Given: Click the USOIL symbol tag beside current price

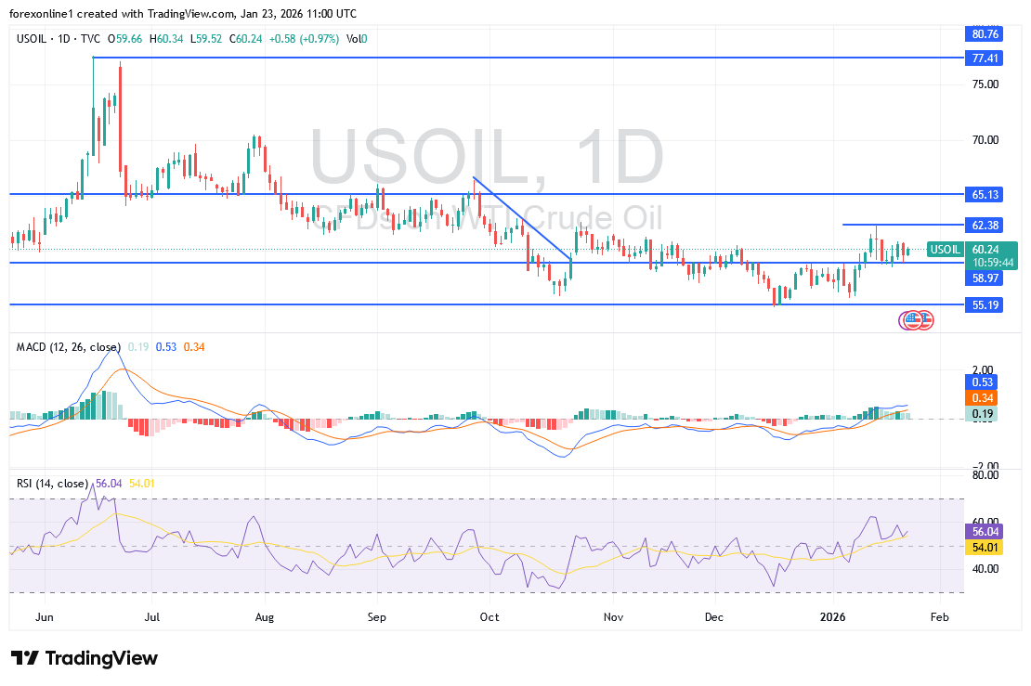Looking at the screenshot, I should click(945, 250).
